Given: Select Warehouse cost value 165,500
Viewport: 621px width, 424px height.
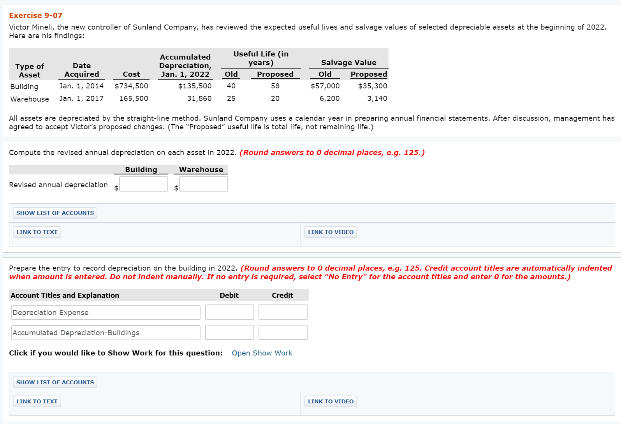Looking at the screenshot, I should pos(134,99).
